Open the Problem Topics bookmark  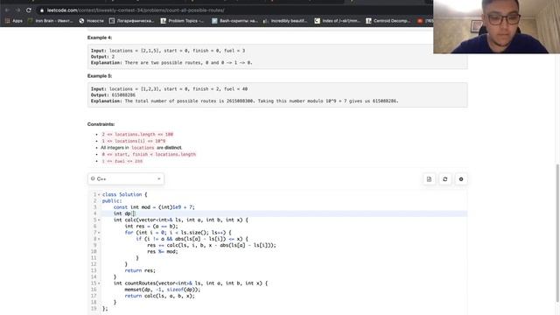click(x=183, y=21)
